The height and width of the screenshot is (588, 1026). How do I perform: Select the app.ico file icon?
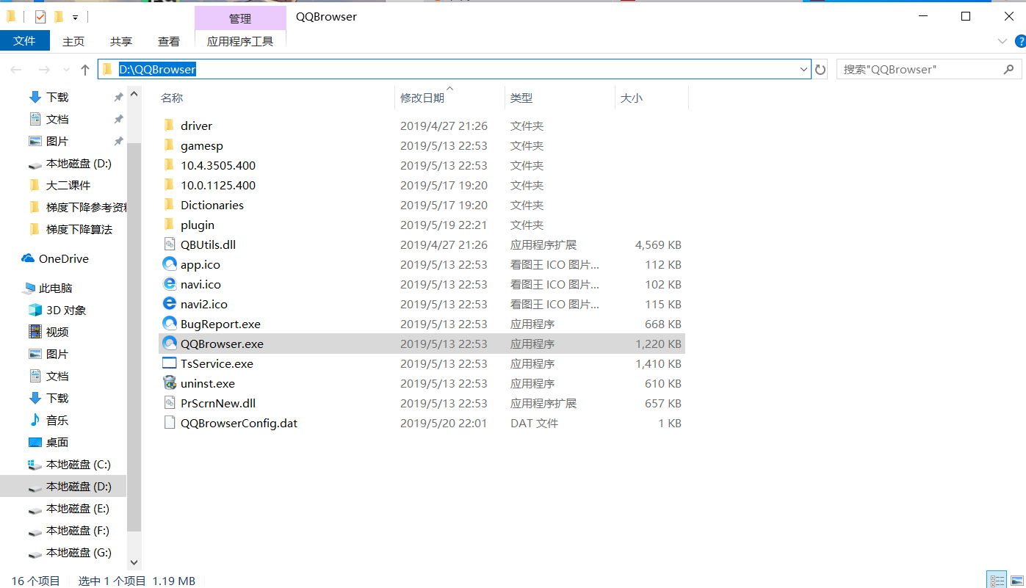(169, 264)
